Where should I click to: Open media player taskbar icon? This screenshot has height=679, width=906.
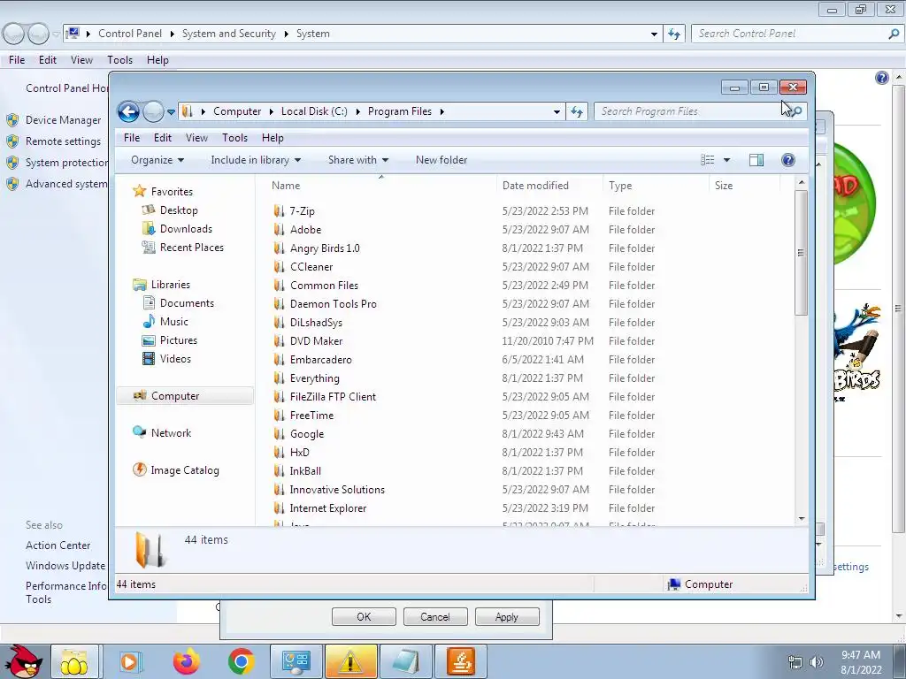[131, 661]
